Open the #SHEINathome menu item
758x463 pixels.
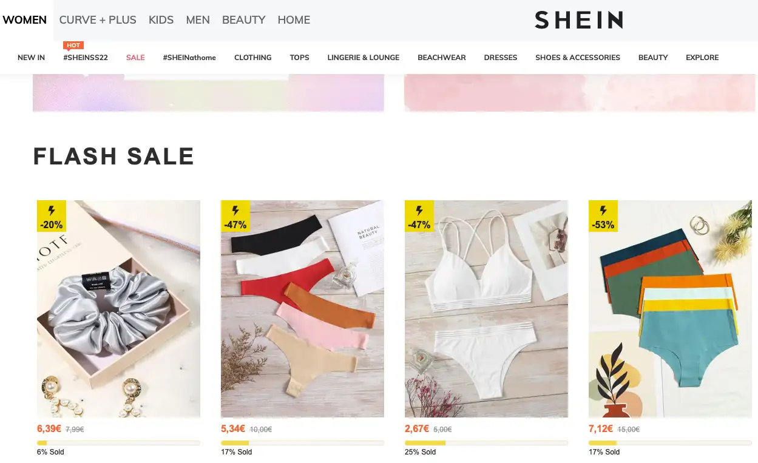click(189, 58)
